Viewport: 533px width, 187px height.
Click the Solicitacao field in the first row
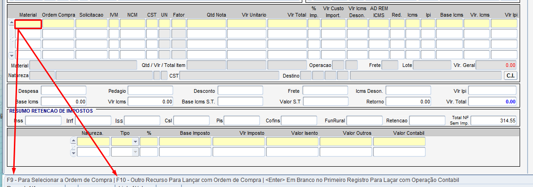(x=91, y=24)
